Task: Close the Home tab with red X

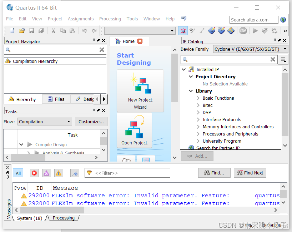Action: click(140, 41)
